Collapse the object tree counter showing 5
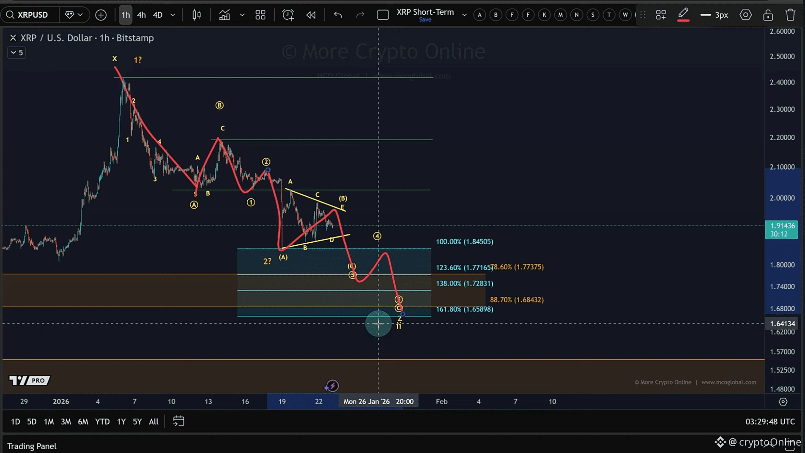This screenshot has width=805, height=453. [x=16, y=52]
